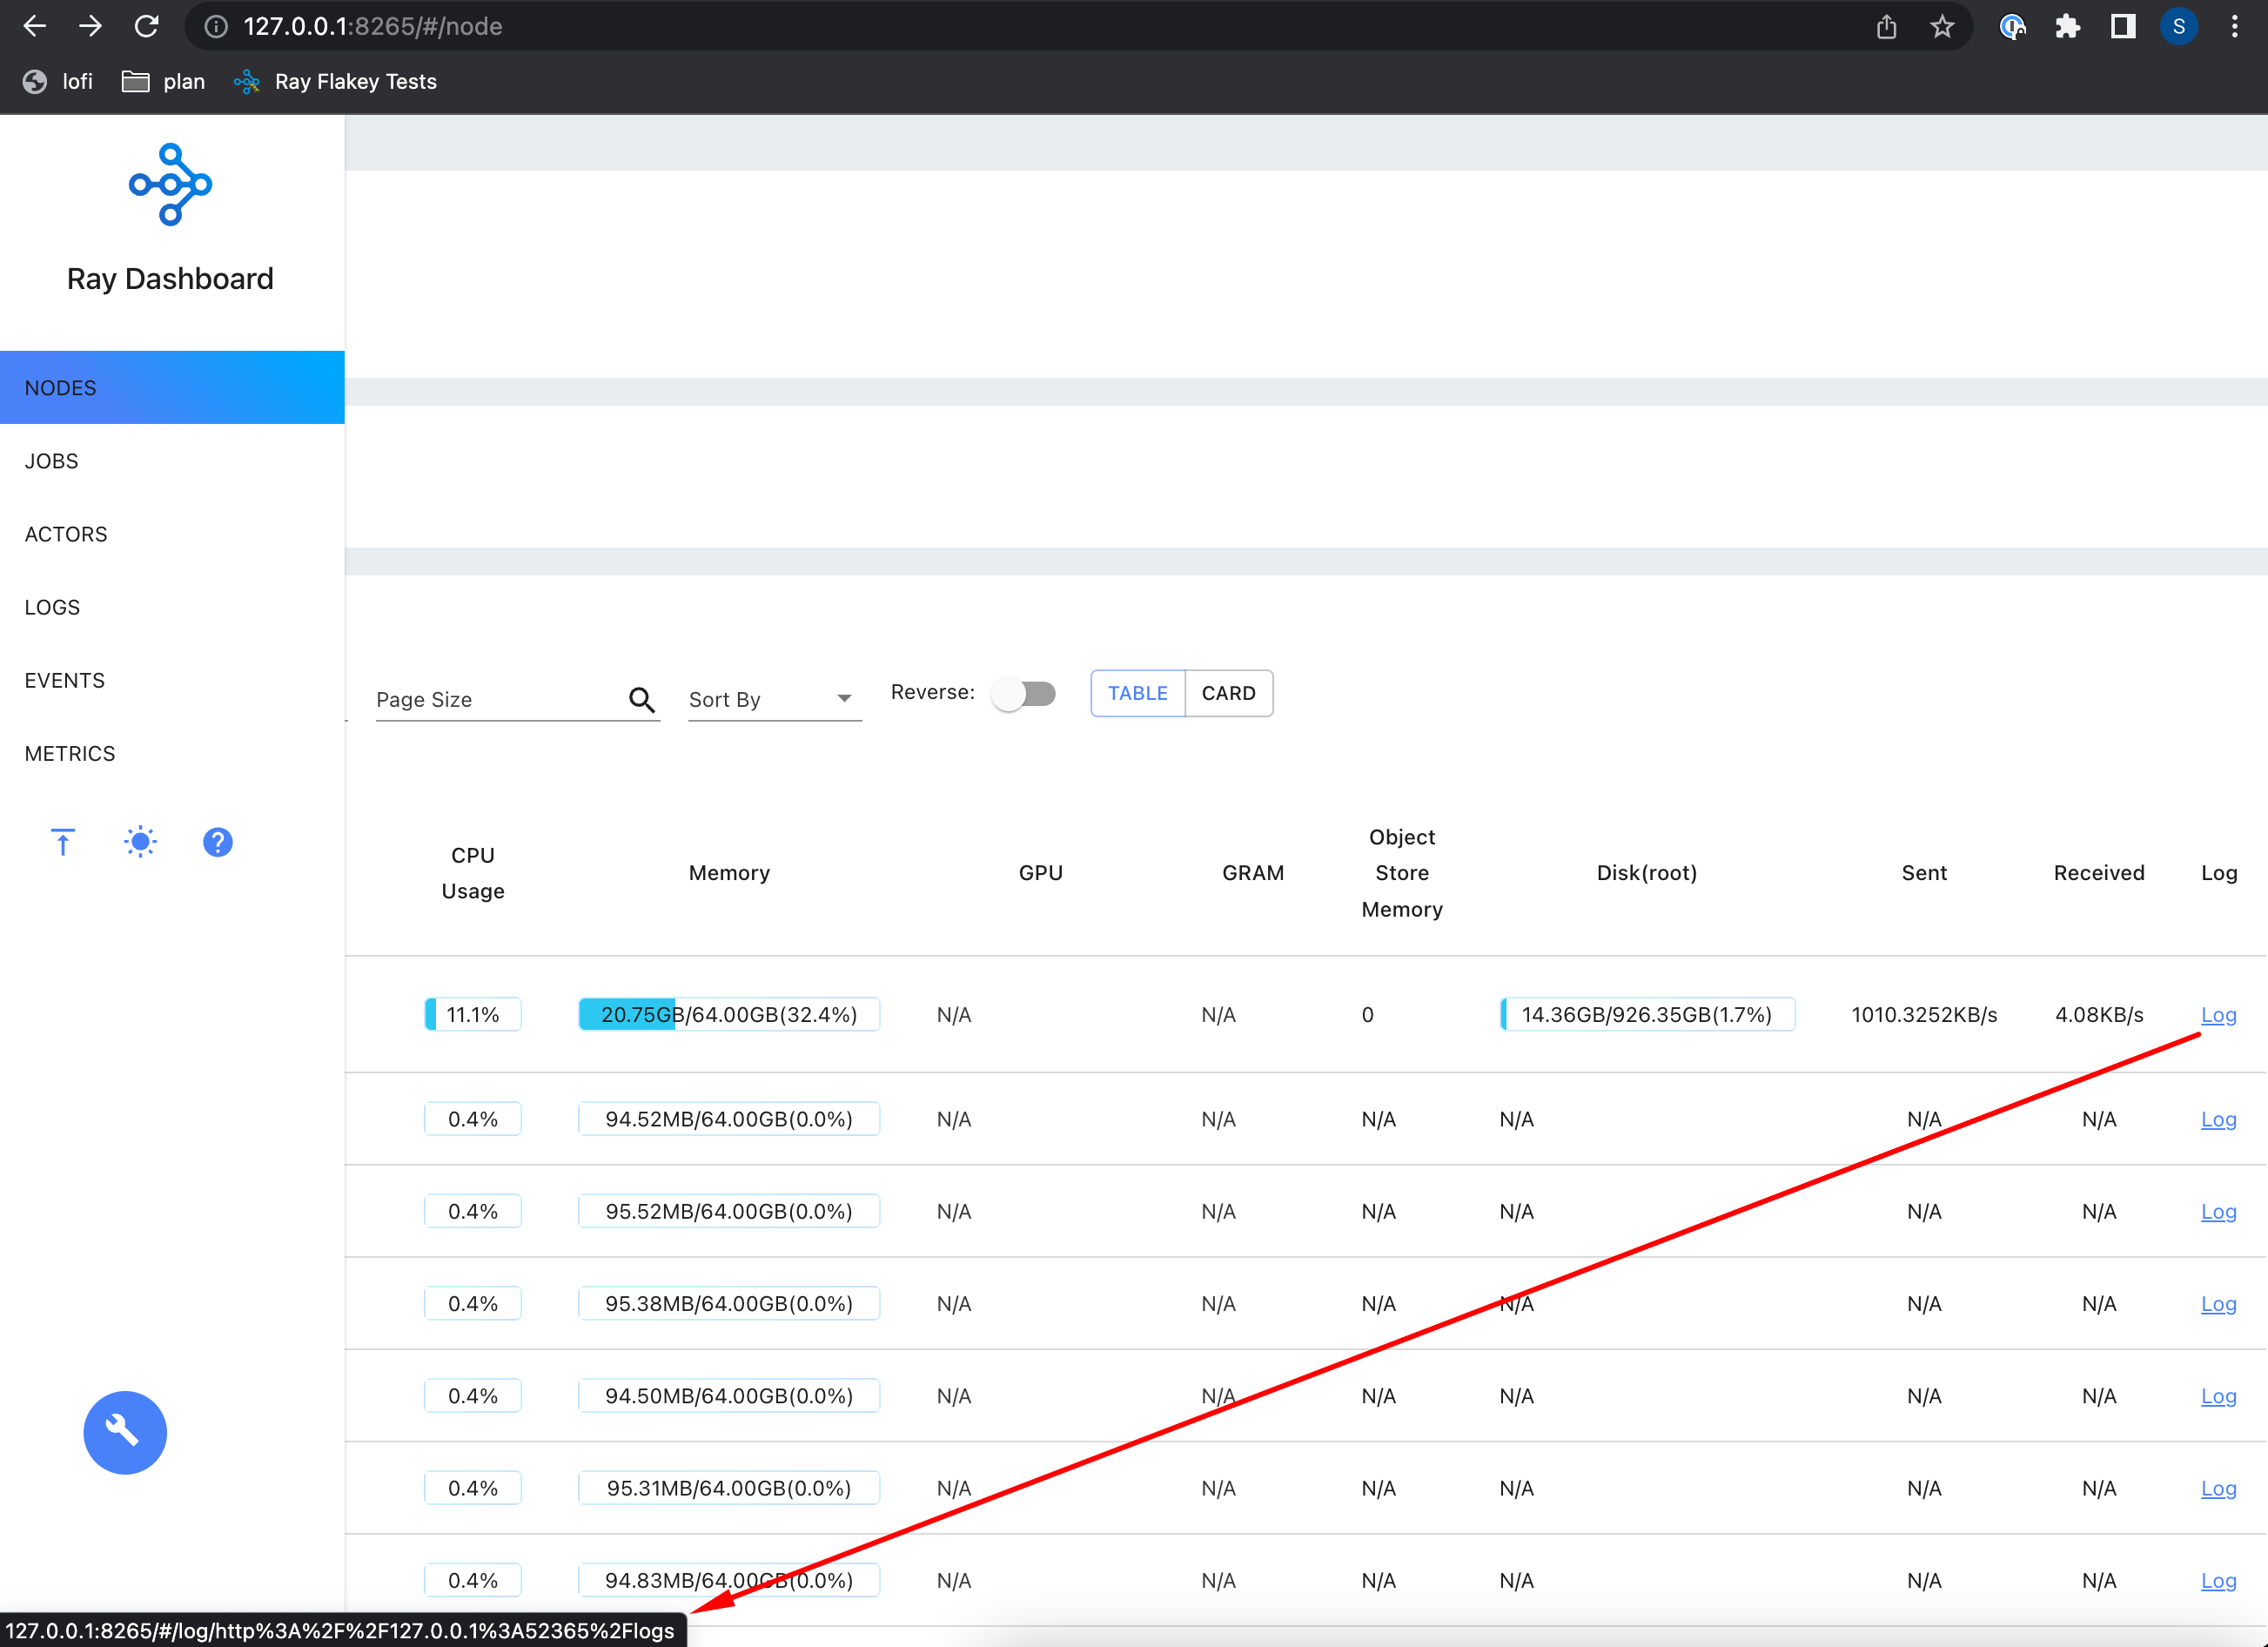Open Log link for 11.1% CPU row

coord(2218,1014)
